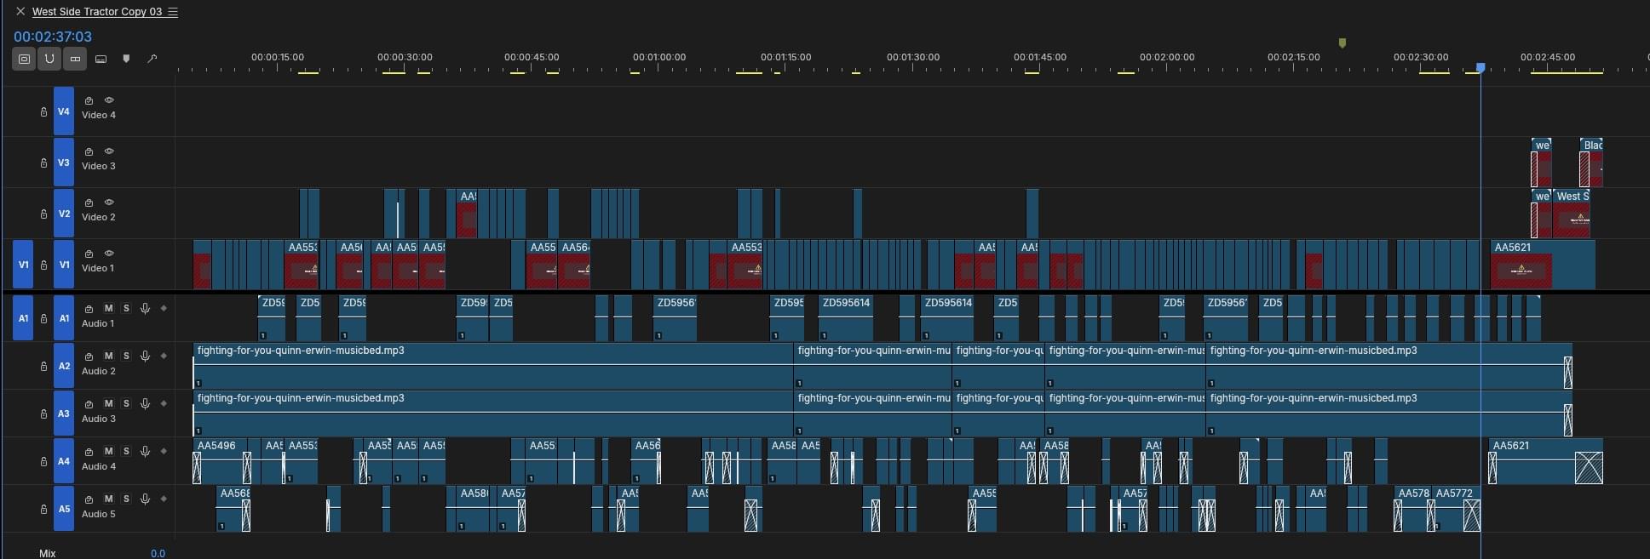Solo the Audio 3 track

tap(126, 403)
